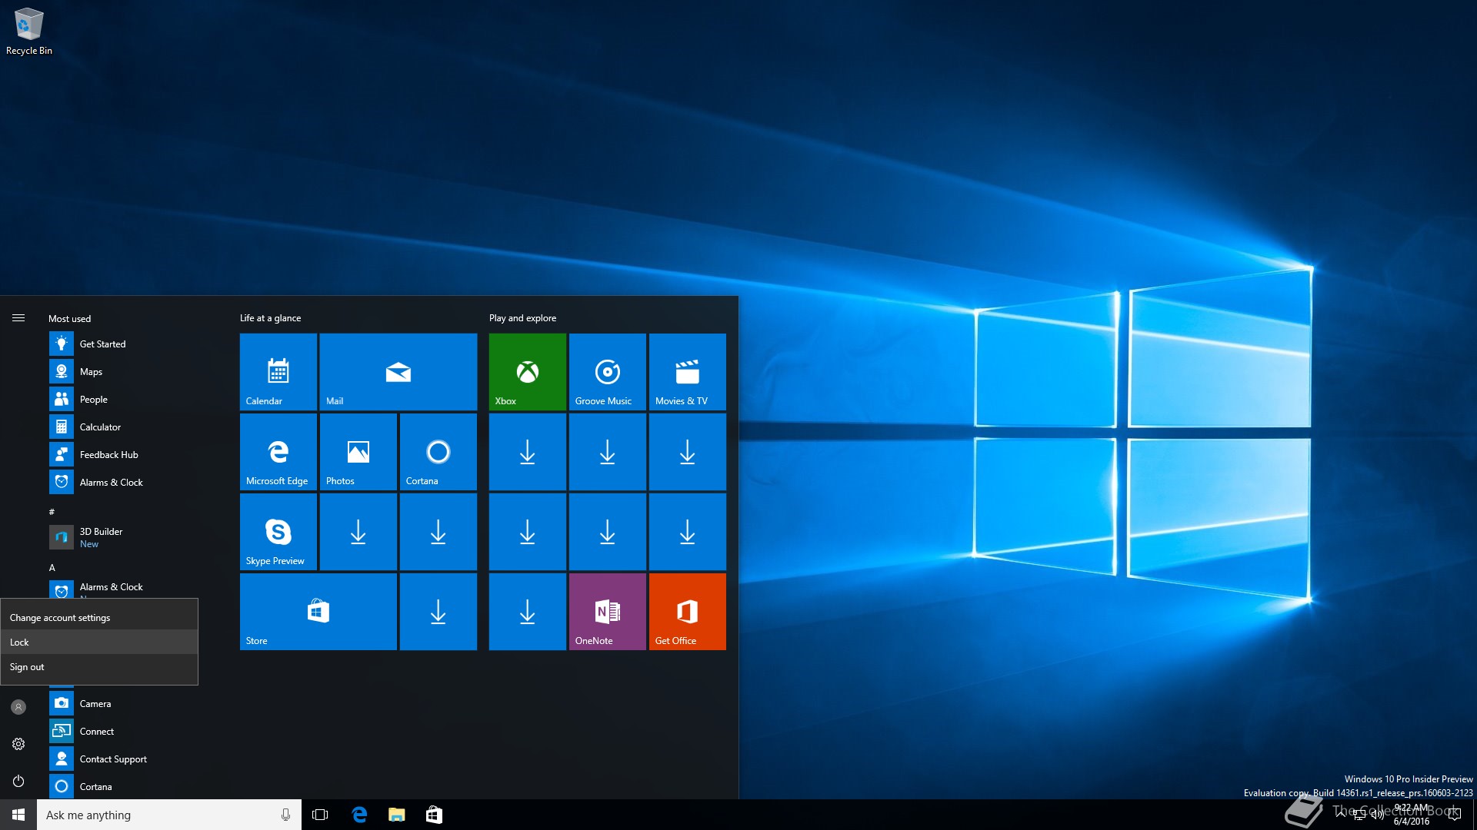1477x830 pixels.
Task: Open the Groove Music tile
Action: click(x=607, y=371)
